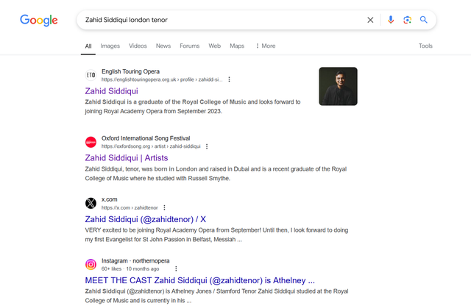Click the X.com site logo icon
Viewport: 471px width, 306px height.
click(x=91, y=203)
